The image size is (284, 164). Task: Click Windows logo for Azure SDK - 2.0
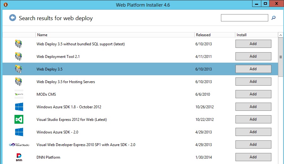point(19,132)
